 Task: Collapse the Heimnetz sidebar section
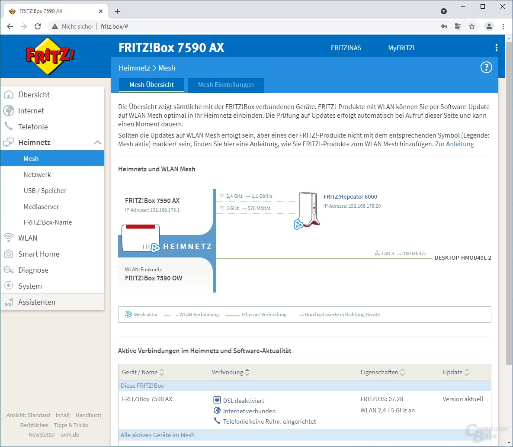coord(97,142)
